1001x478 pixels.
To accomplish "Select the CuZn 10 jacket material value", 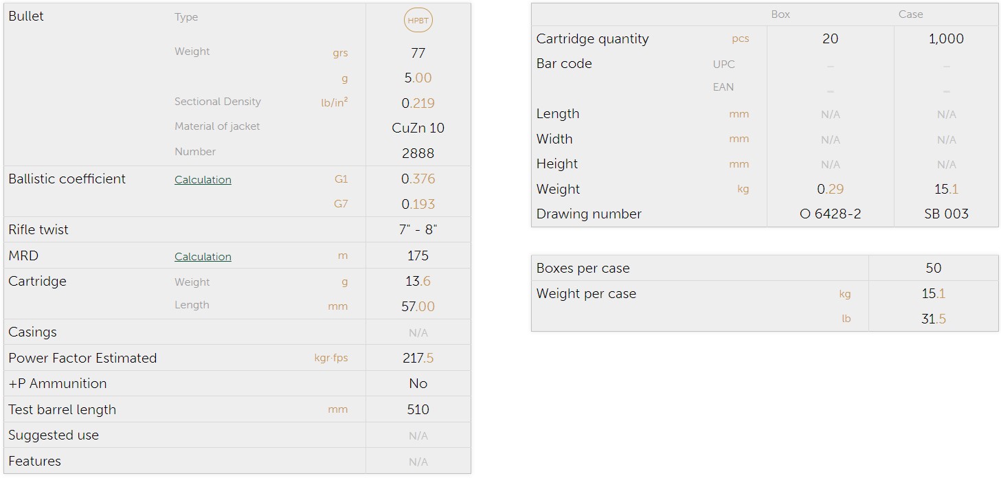I will (x=418, y=128).
